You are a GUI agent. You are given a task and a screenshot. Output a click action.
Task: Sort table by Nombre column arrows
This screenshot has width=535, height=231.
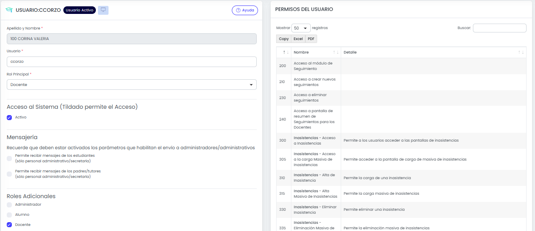336,52
